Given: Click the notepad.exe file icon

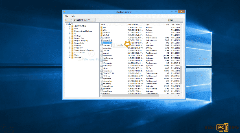Looking at the screenshot, I should click(x=101, y=71).
